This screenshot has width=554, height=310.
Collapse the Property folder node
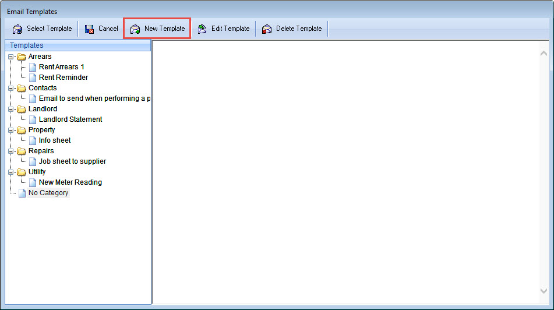point(11,130)
